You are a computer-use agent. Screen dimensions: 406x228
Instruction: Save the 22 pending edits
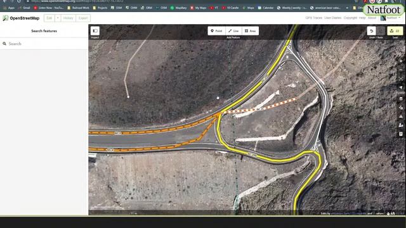coord(395,31)
